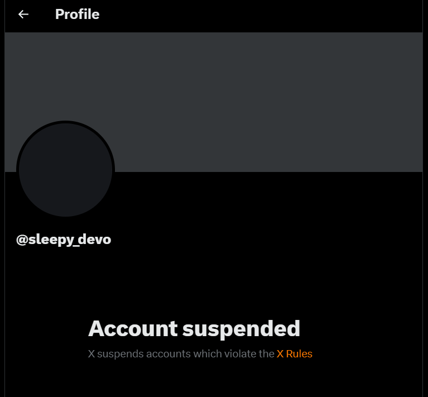Click the Account suspended heading

click(x=194, y=329)
